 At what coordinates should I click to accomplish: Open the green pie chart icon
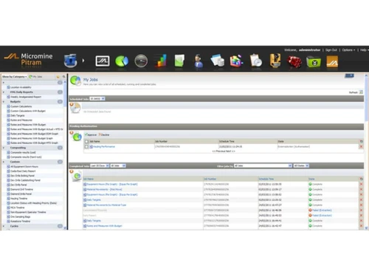tap(122, 61)
